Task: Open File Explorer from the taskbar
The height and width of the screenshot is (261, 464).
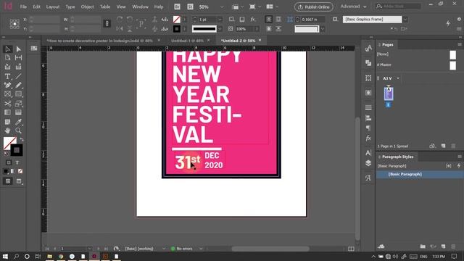Action: [50, 256]
